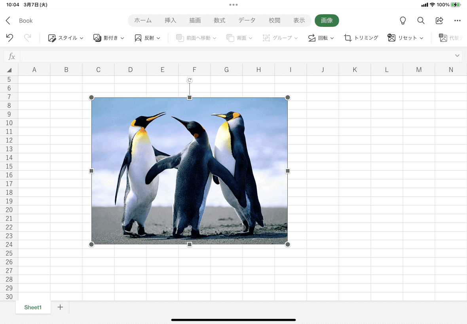The width and height of the screenshot is (467, 324).
Task: Open the search magnifier
Action: tap(421, 21)
